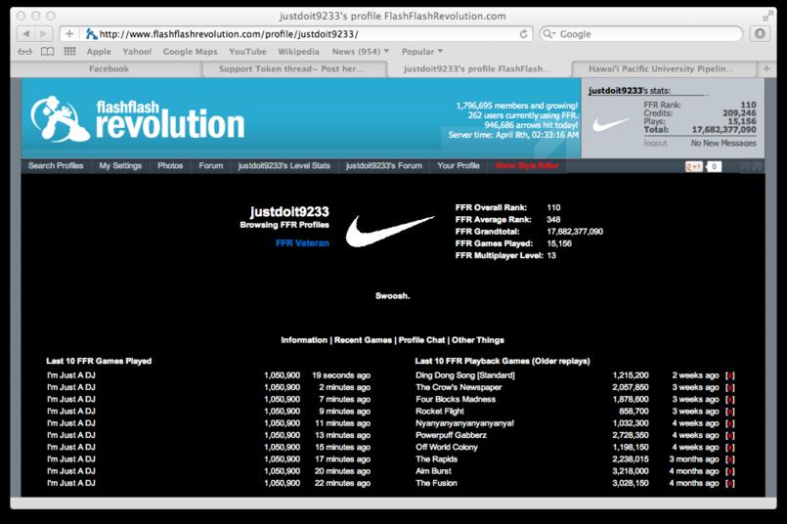Click the browser back arrow button

26,34
